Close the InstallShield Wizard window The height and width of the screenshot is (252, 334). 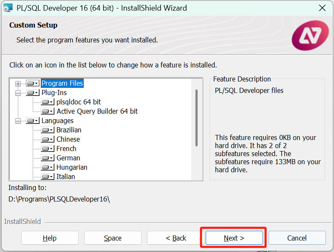click(x=322, y=8)
